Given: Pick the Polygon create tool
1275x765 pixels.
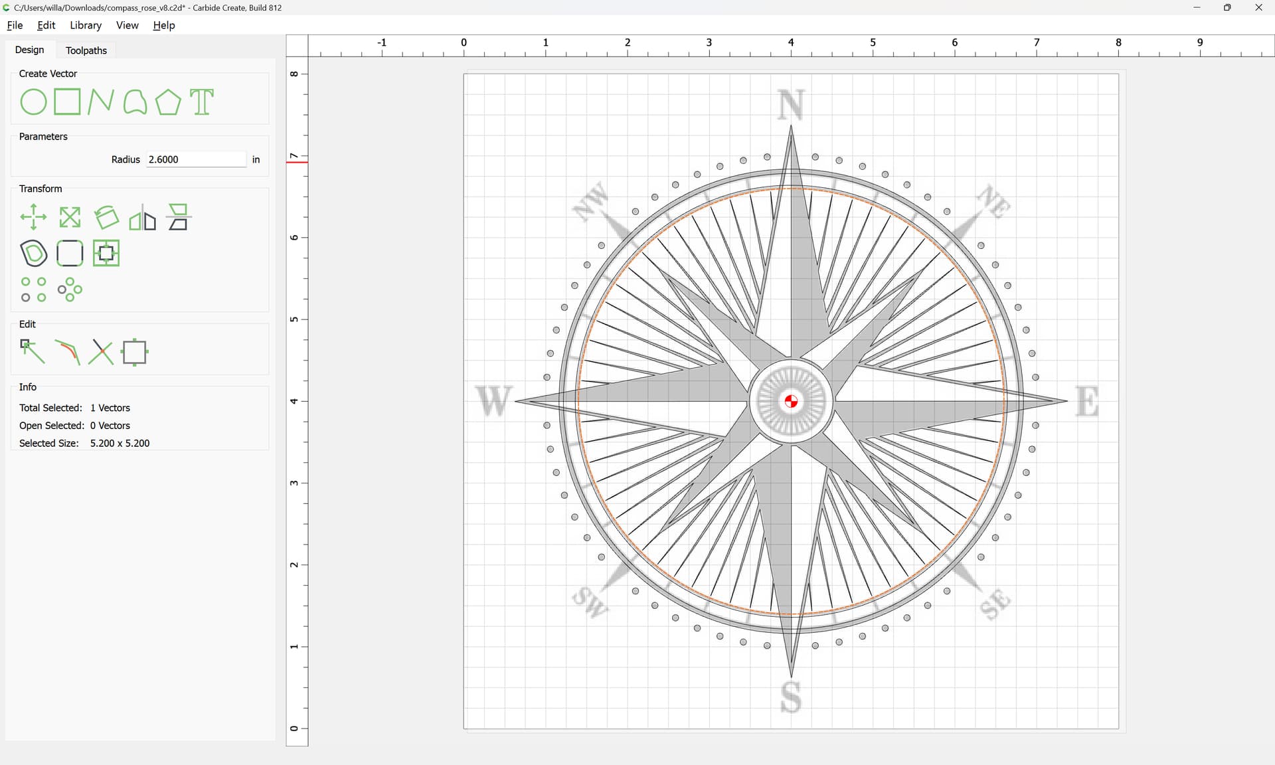Looking at the screenshot, I should pyautogui.click(x=168, y=102).
